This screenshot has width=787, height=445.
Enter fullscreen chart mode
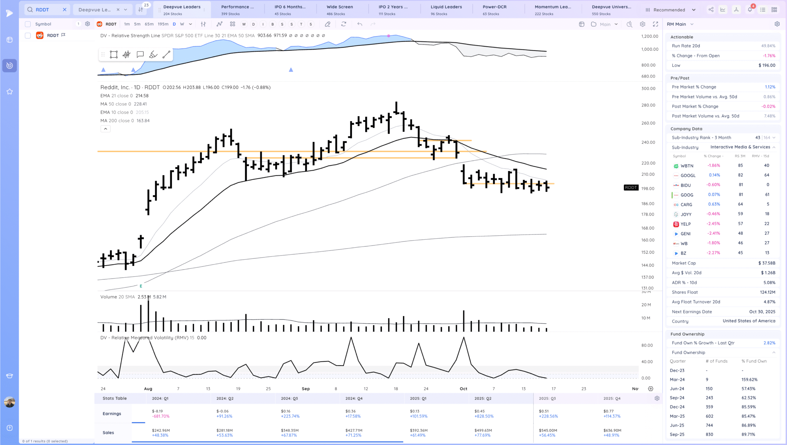click(x=655, y=24)
